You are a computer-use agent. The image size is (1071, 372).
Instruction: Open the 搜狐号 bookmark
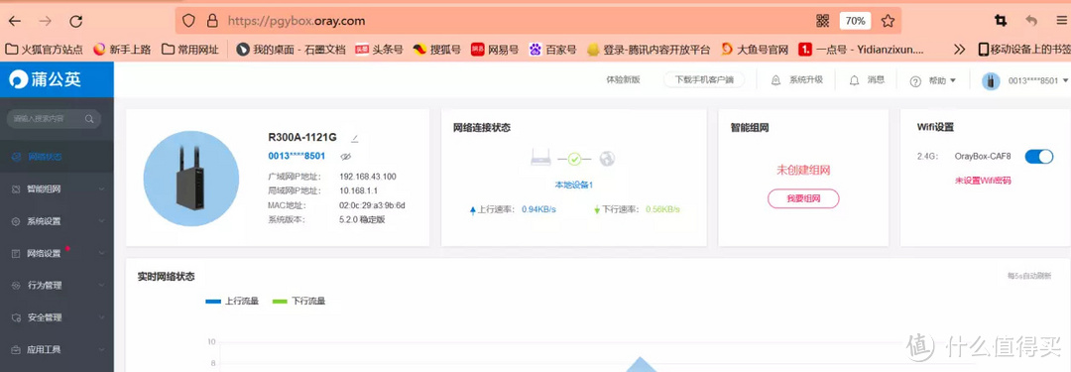coord(437,50)
